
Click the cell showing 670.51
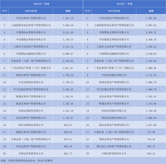pyautogui.click(x=68, y=139)
